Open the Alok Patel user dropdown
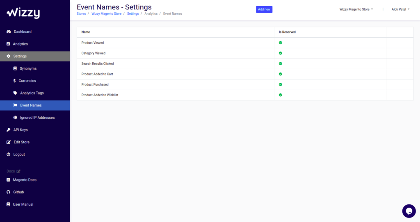 (400, 9)
